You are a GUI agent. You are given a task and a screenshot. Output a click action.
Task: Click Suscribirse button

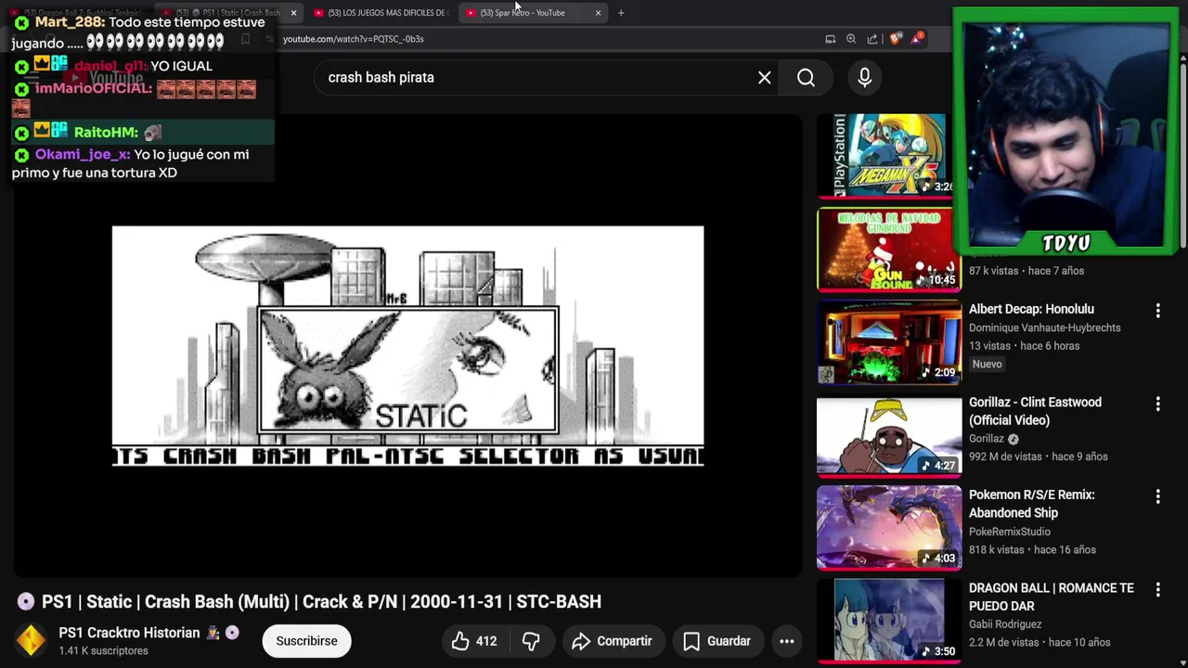pyautogui.click(x=306, y=641)
